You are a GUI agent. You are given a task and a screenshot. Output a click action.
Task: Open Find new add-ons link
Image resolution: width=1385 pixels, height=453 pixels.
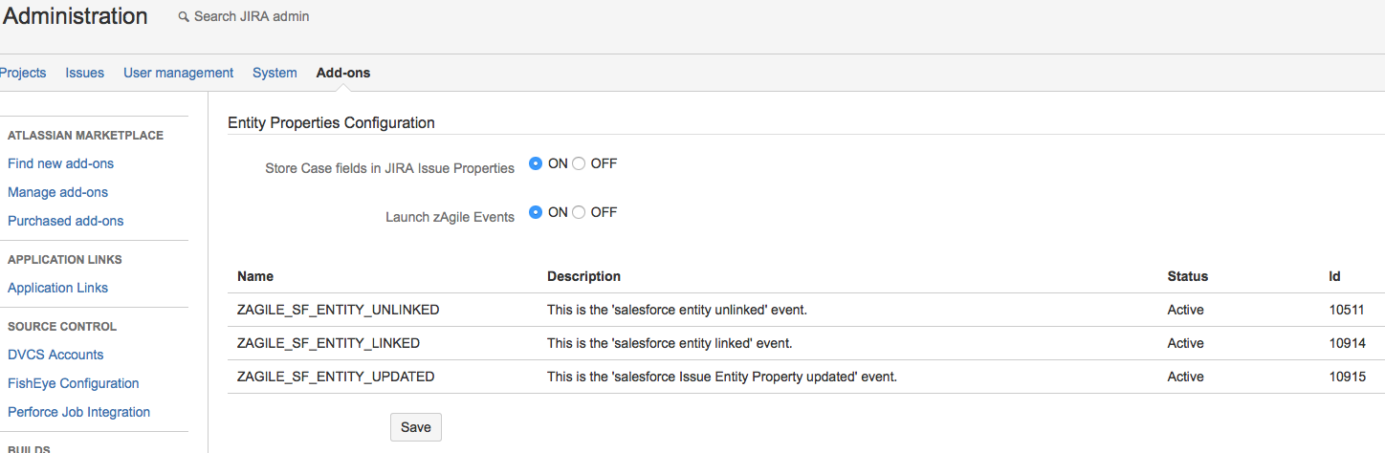pyautogui.click(x=60, y=163)
